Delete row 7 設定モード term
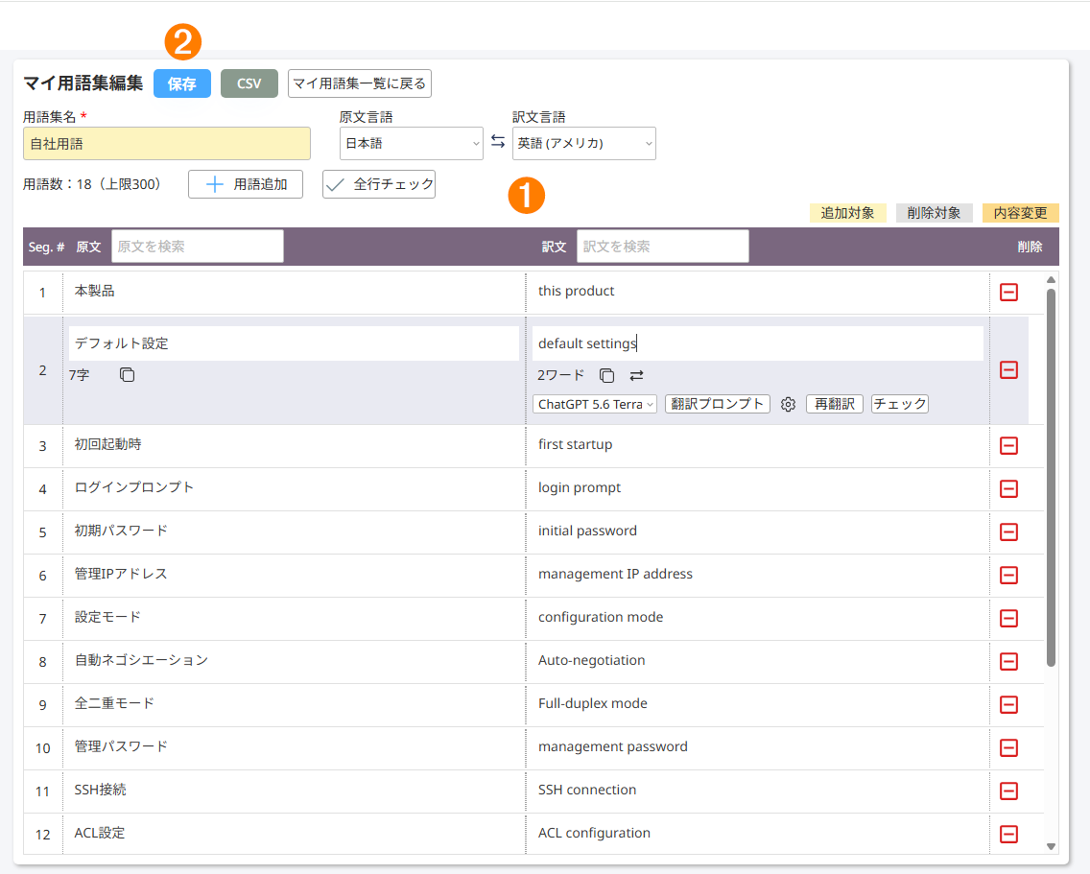 (x=1008, y=618)
